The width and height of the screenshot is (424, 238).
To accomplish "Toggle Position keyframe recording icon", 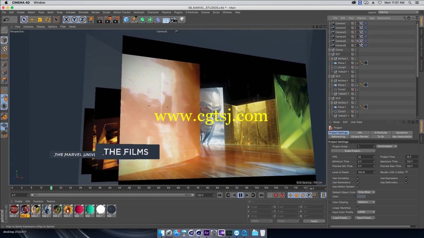I will [x=290, y=195].
